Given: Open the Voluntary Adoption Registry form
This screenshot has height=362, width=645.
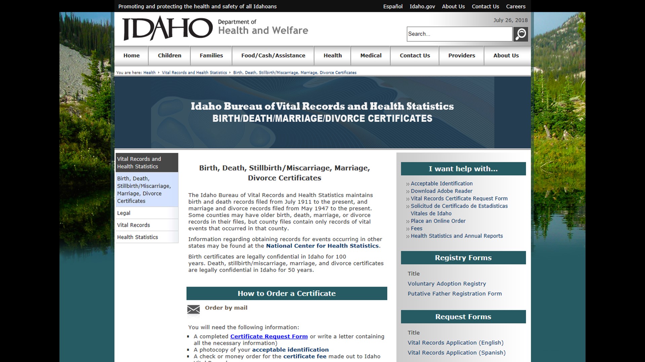Looking at the screenshot, I should (x=446, y=284).
